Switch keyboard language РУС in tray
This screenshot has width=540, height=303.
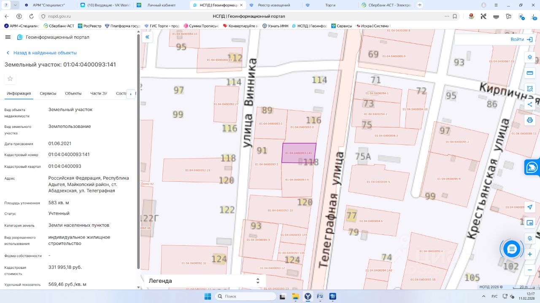coord(494,296)
